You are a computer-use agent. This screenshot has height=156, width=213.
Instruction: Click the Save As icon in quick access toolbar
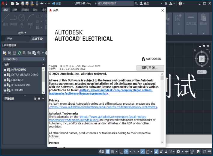coord(27,3)
